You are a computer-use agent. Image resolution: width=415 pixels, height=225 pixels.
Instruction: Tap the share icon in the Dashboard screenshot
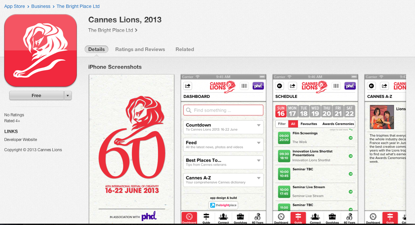tap(188, 86)
